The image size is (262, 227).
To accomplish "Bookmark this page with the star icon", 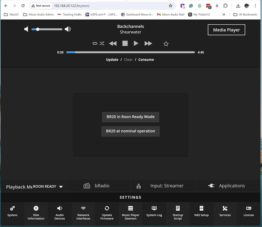I will (170, 6).
